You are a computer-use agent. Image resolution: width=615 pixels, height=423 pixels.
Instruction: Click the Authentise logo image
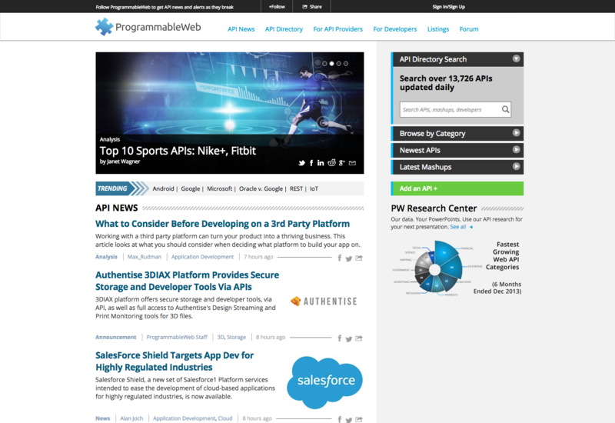pos(324,301)
